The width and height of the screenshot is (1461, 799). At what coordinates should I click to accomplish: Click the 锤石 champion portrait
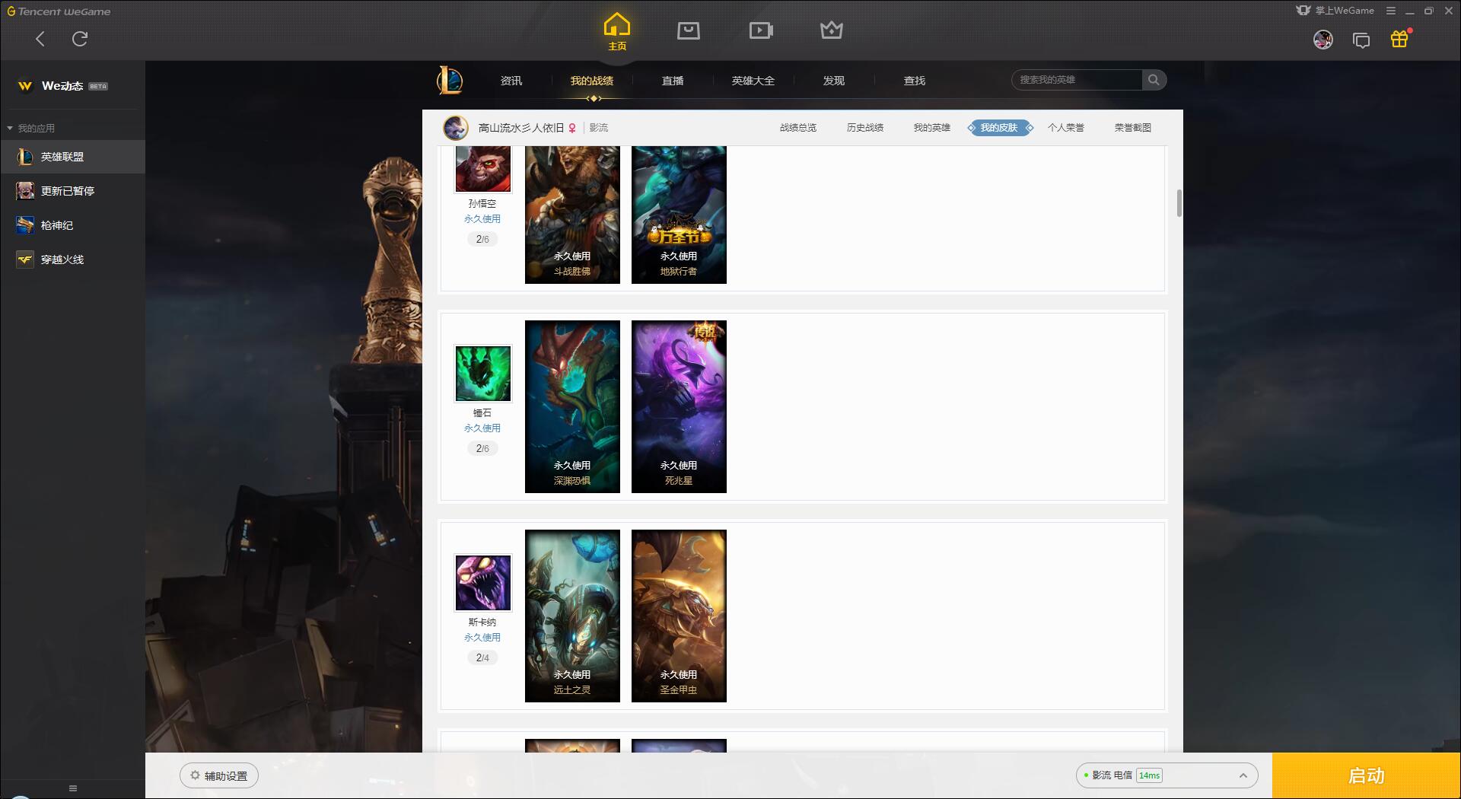tap(483, 374)
